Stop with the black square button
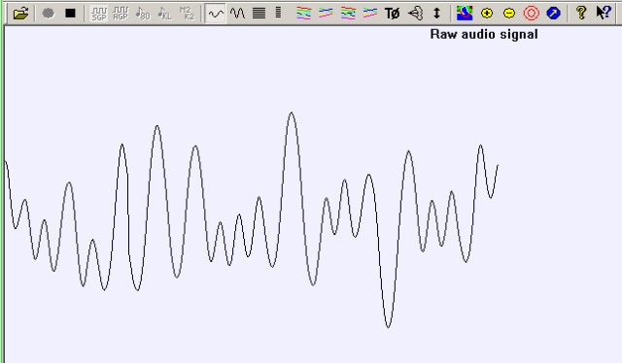Image resolution: width=622 pixels, height=363 pixels. click(x=70, y=14)
